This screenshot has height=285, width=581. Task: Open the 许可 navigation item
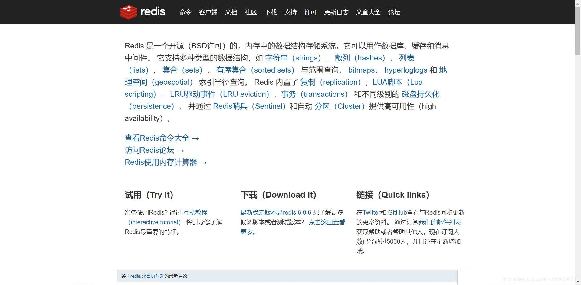(310, 12)
